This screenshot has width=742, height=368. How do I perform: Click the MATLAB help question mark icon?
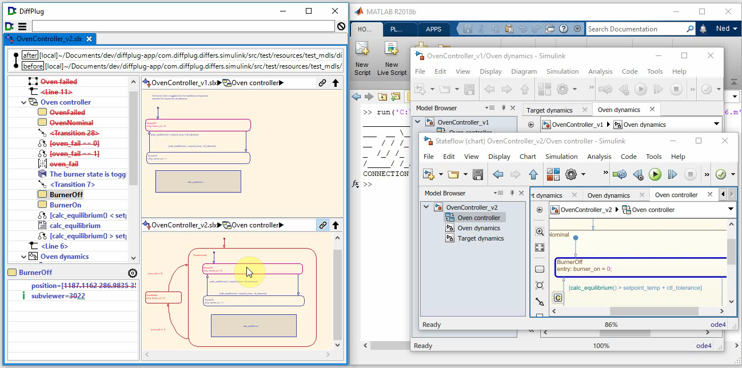564,29
